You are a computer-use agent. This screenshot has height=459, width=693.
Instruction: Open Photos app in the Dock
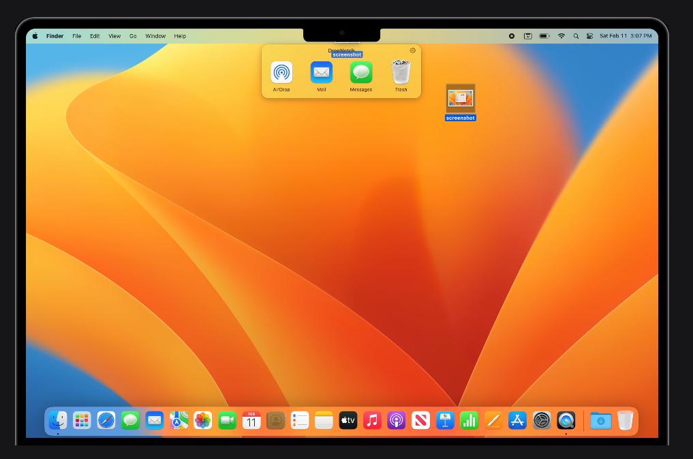(x=203, y=421)
